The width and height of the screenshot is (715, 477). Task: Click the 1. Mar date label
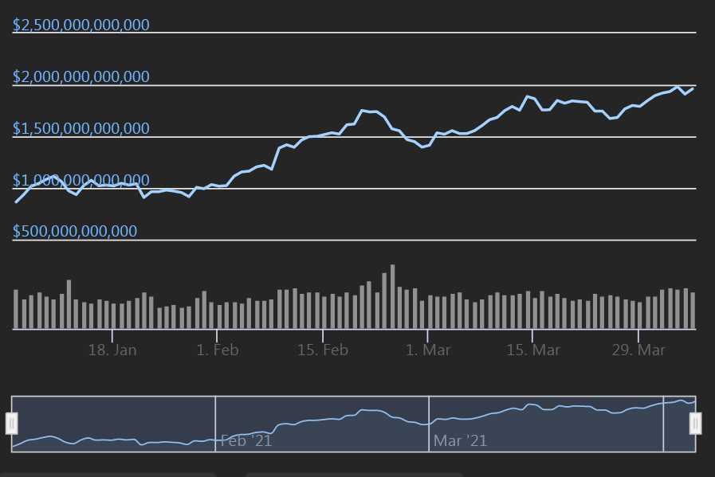coord(428,350)
